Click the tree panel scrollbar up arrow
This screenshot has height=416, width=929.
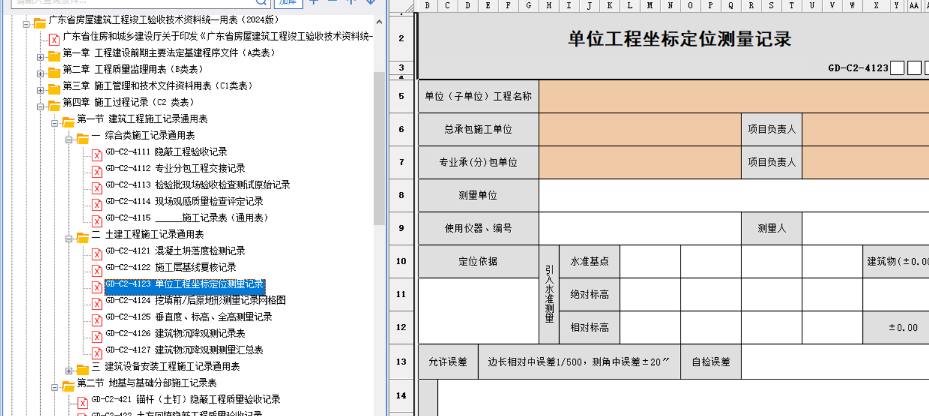[x=379, y=22]
